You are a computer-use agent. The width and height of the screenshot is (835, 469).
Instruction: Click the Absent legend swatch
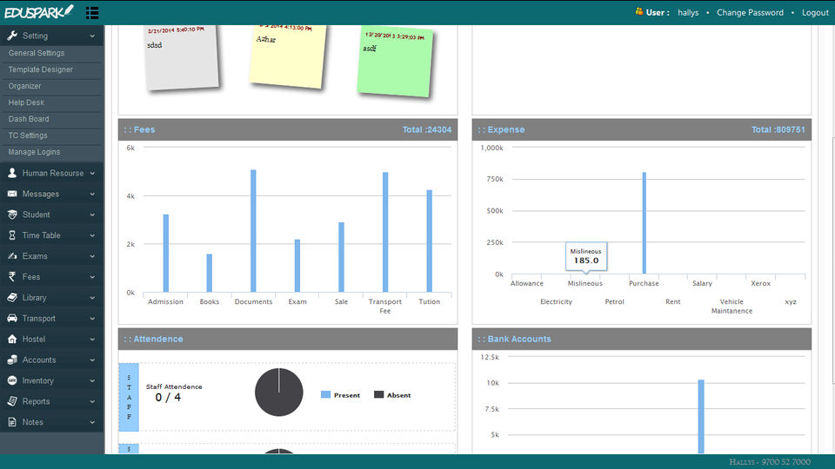coord(378,394)
